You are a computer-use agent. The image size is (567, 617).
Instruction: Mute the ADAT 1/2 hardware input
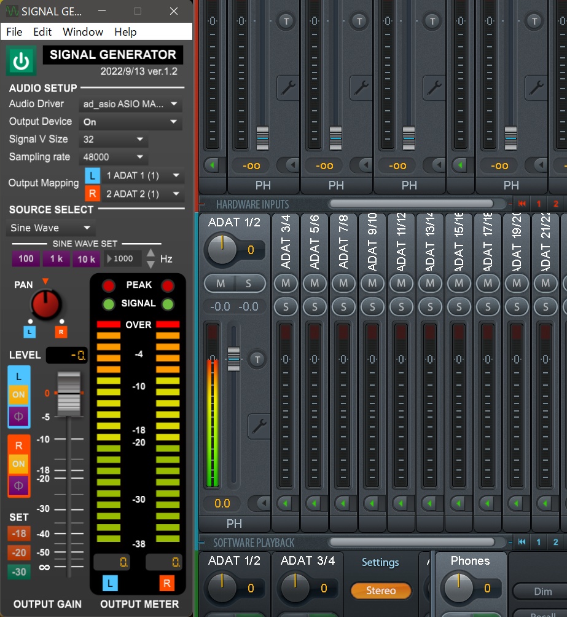tap(221, 284)
